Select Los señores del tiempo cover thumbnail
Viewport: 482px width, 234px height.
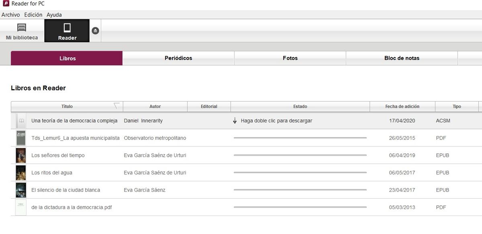(x=21, y=155)
